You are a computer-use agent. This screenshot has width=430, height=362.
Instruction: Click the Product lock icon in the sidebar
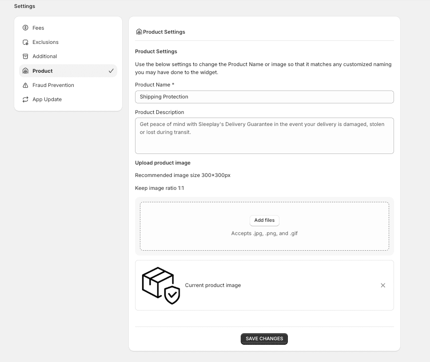tap(25, 71)
